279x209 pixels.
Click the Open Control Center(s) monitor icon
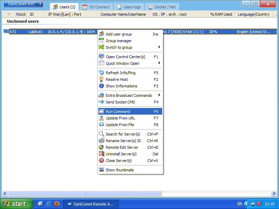101,57
